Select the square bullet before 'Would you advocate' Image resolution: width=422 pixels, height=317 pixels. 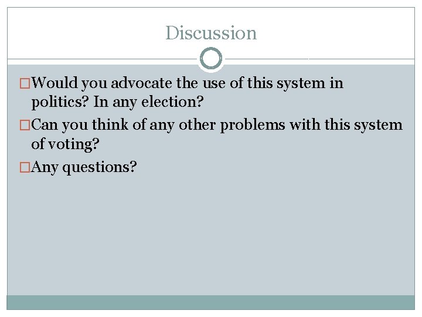(x=25, y=83)
